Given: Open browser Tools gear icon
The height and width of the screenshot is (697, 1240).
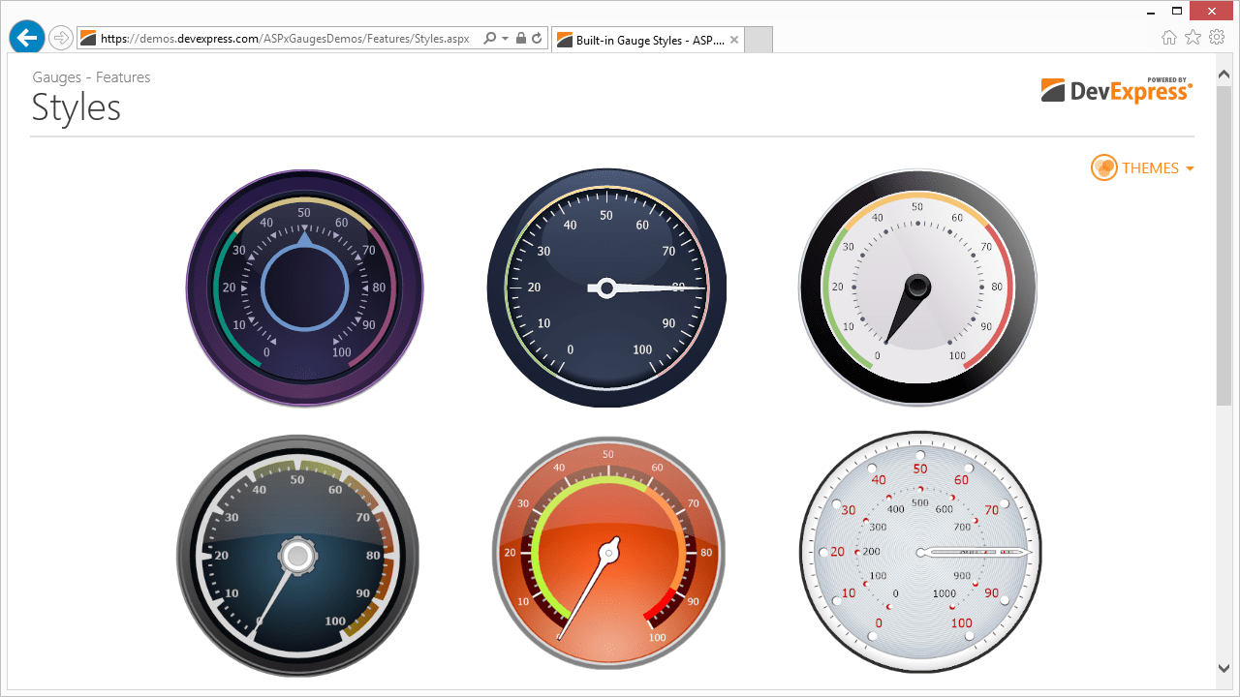Looking at the screenshot, I should click(x=1217, y=37).
